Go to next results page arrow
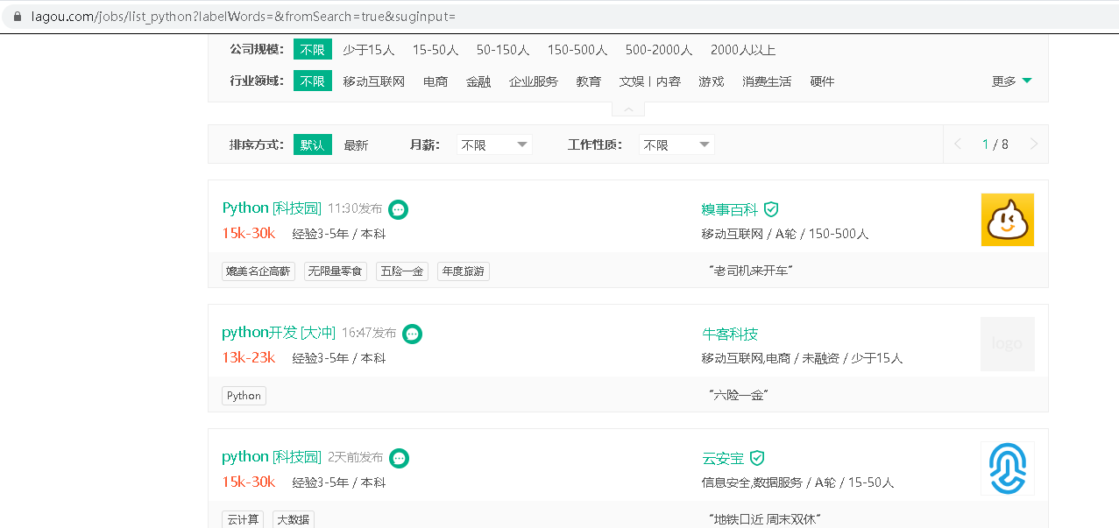 (1033, 144)
